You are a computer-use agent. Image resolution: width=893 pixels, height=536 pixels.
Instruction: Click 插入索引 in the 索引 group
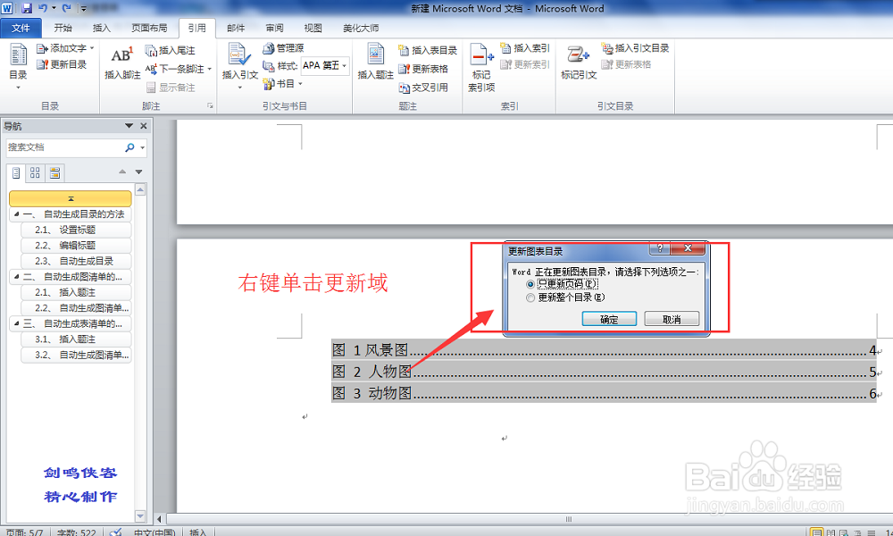point(524,48)
